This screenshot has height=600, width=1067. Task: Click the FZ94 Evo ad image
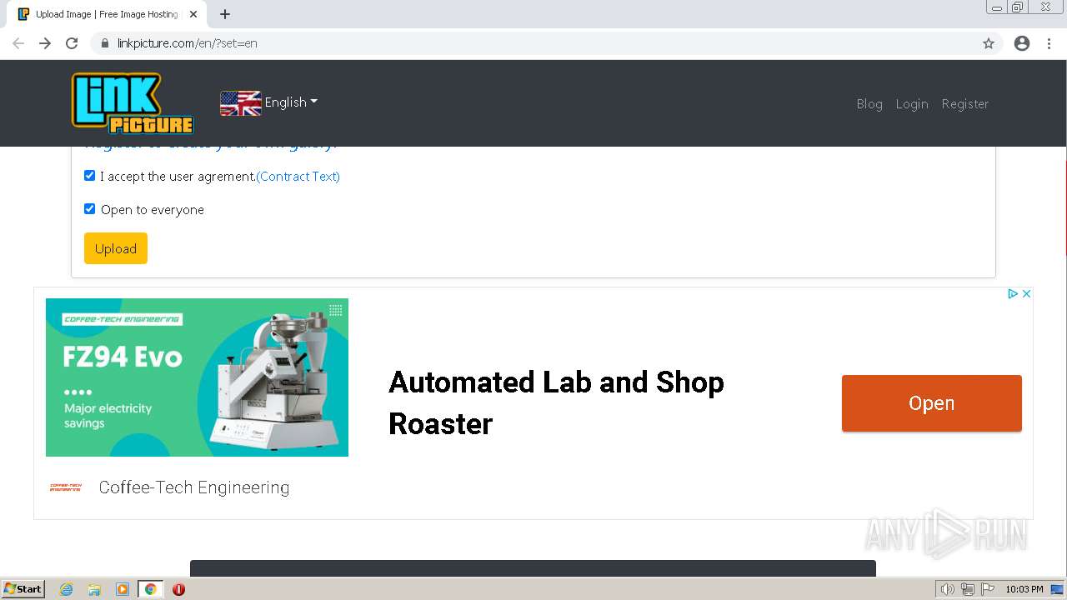pyautogui.click(x=197, y=377)
